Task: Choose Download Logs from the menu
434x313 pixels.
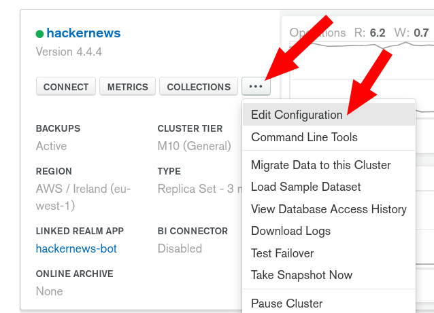Action: click(290, 231)
